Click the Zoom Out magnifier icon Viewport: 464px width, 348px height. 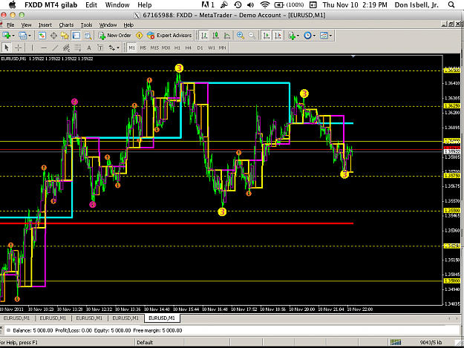click(x=252, y=36)
